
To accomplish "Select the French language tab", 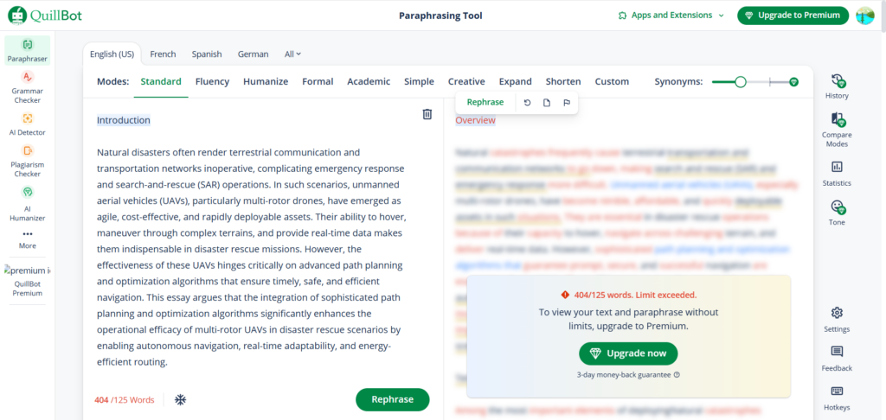I will [x=163, y=54].
